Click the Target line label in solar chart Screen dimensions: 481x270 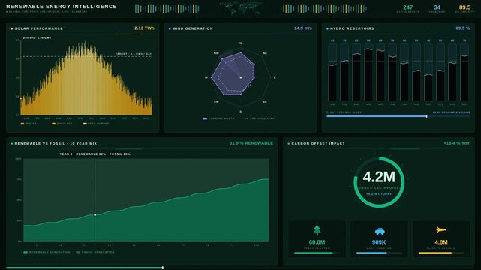point(134,54)
